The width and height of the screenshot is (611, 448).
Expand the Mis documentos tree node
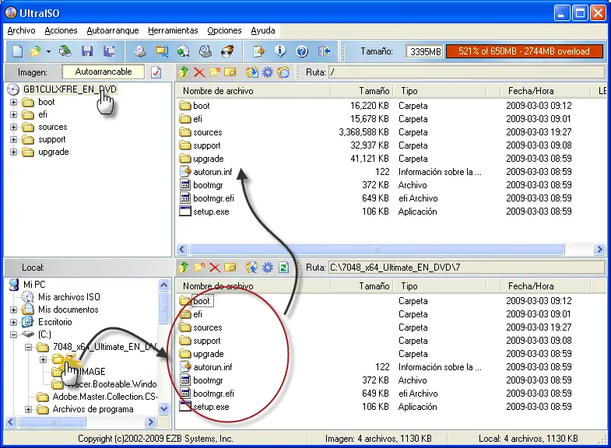(x=14, y=310)
